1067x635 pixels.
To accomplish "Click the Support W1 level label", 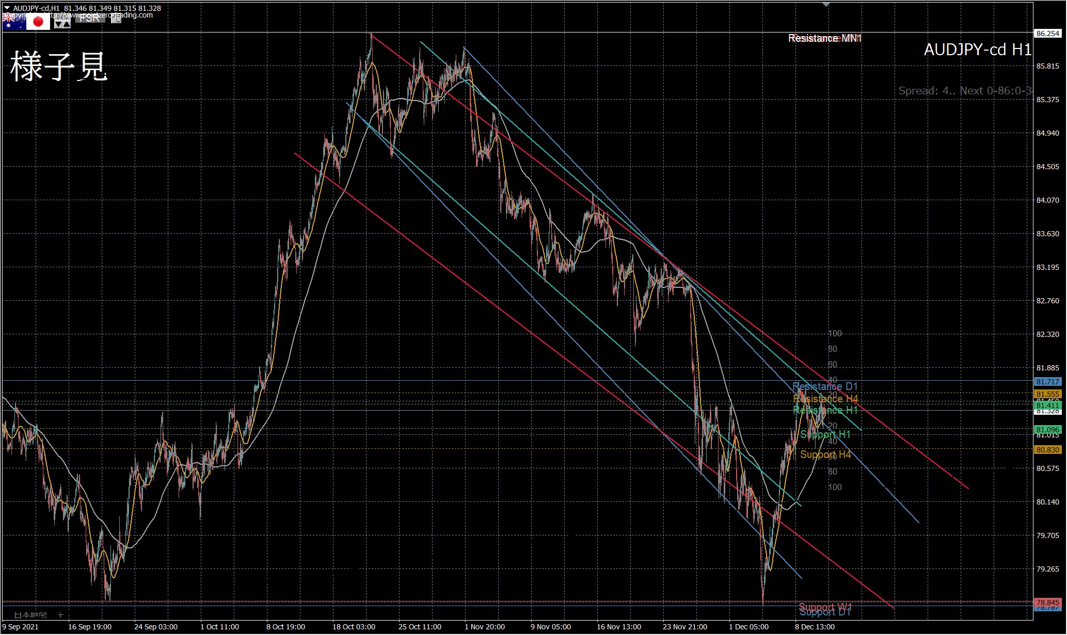I will (825, 607).
